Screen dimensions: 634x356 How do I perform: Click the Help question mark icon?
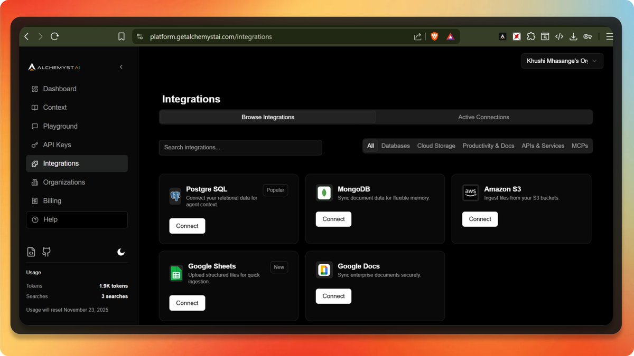(x=35, y=219)
